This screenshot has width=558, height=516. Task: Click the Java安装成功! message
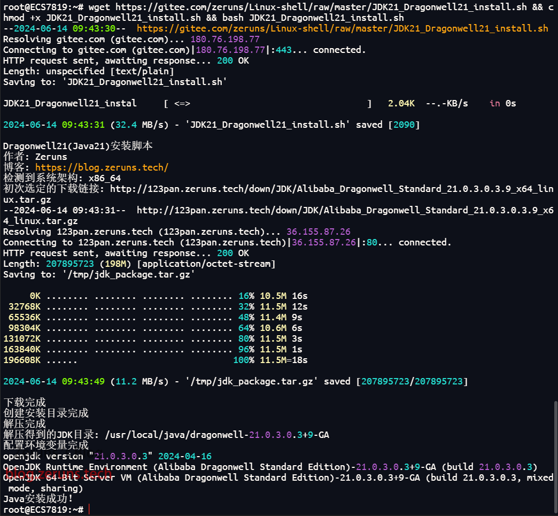[x=38, y=499]
